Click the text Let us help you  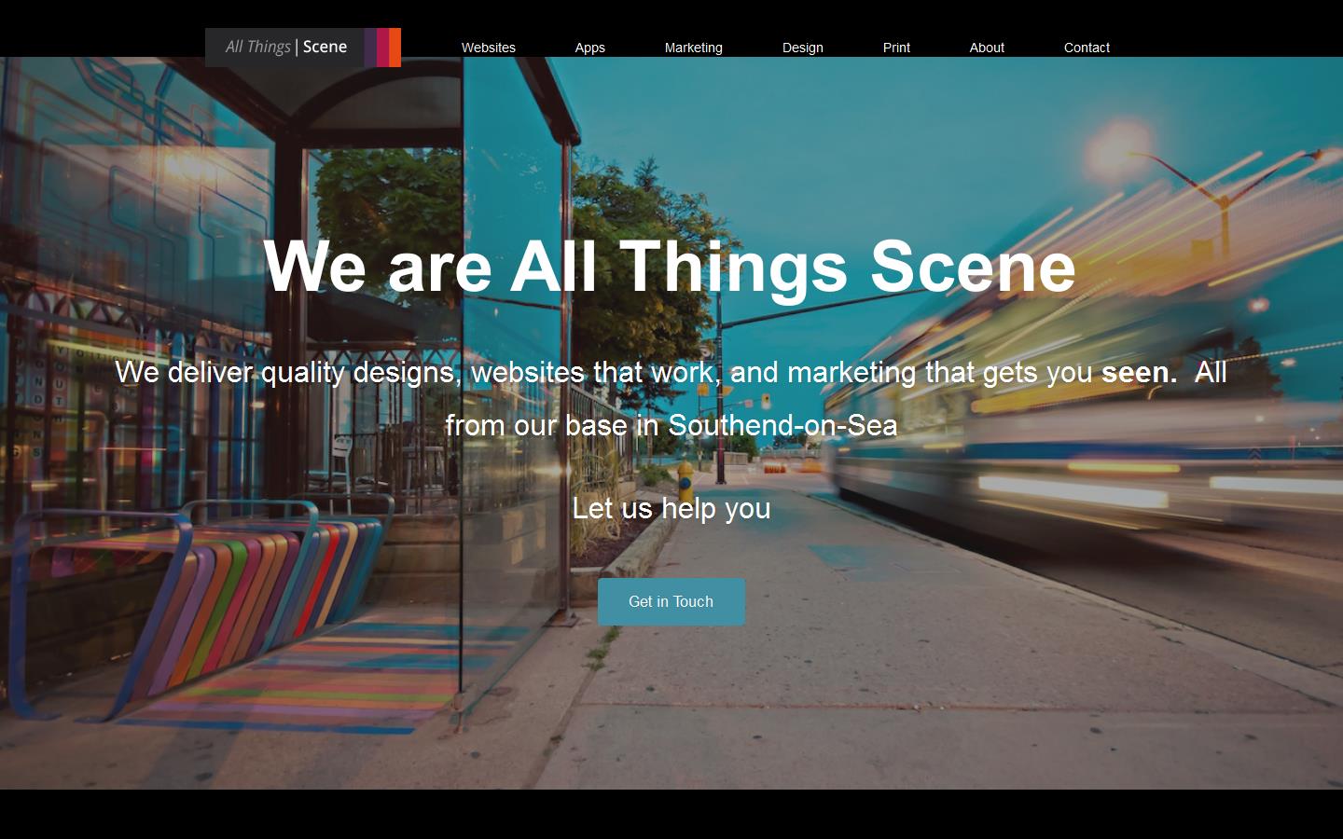point(671,509)
